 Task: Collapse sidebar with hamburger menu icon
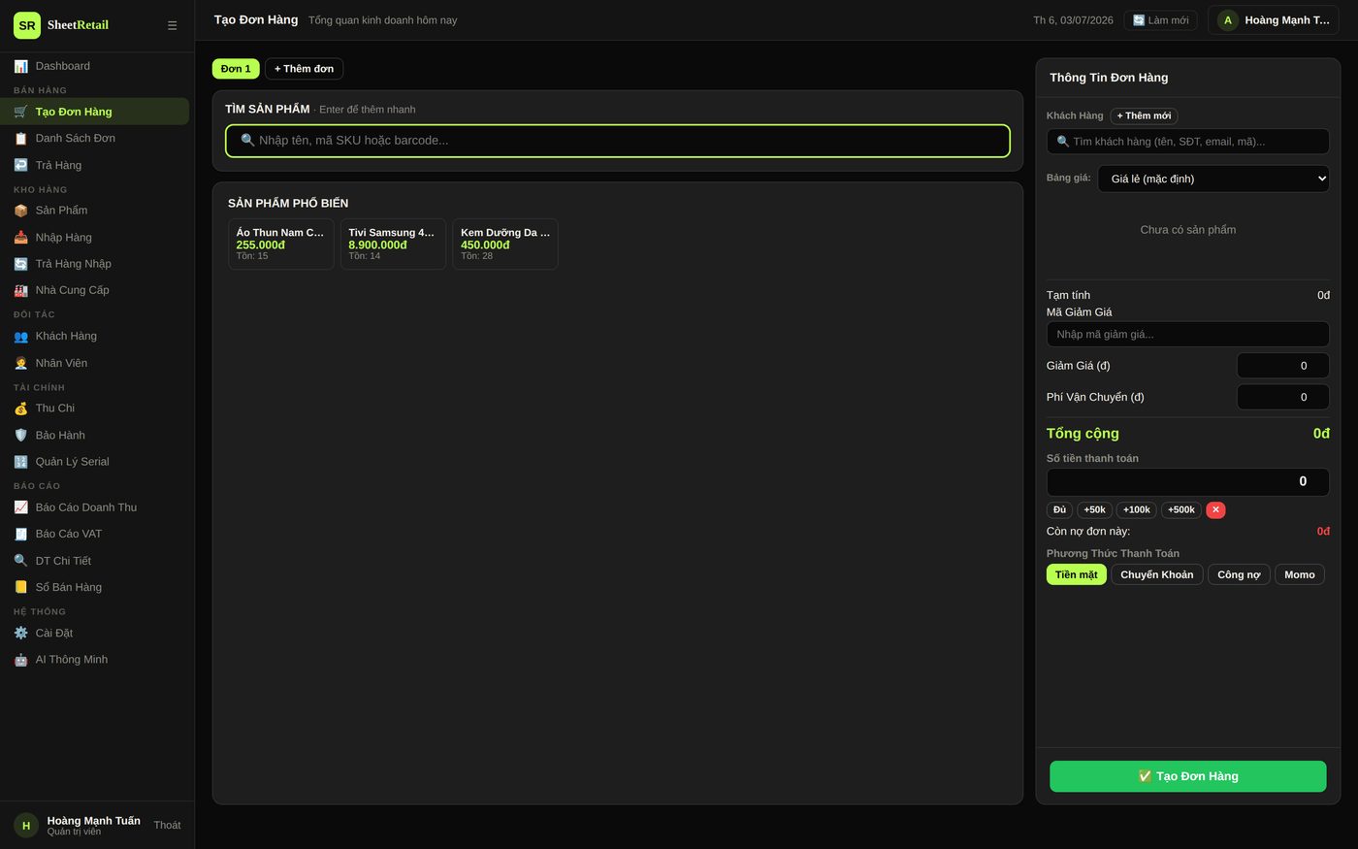pyautogui.click(x=172, y=25)
